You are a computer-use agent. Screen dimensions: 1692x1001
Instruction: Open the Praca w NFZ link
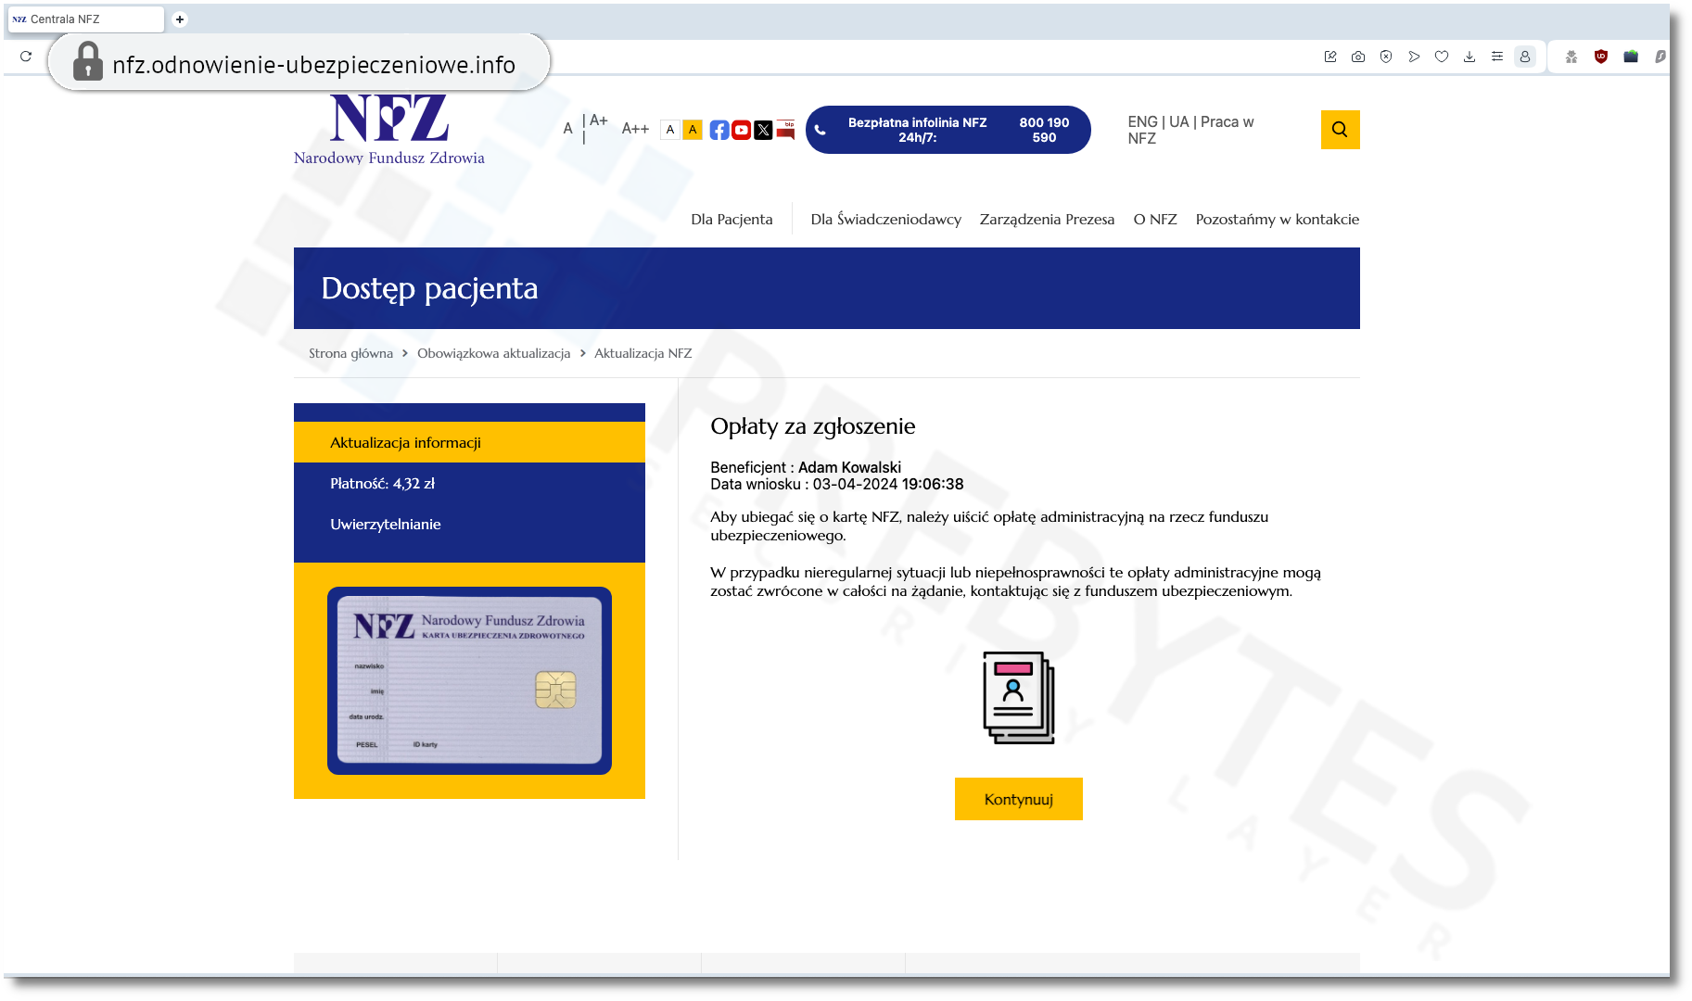[x=1191, y=130]
